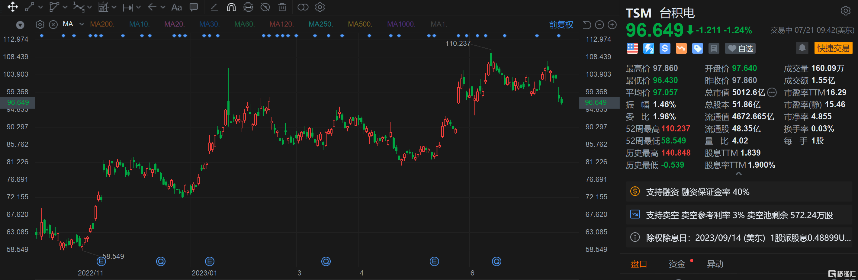858x280 pixels.
Task: Select the crosshair move cursor tool
Action: 13,7
